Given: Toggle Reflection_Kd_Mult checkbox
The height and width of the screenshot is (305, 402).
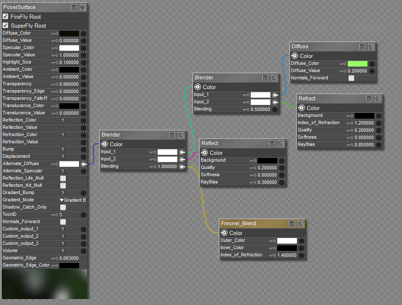Looking at the screenshot, I should 63,186.
